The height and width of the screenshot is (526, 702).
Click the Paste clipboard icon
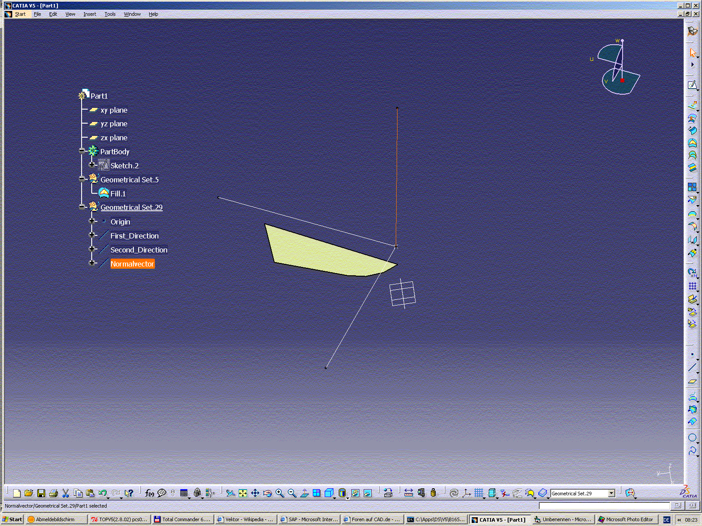point(90,493)
